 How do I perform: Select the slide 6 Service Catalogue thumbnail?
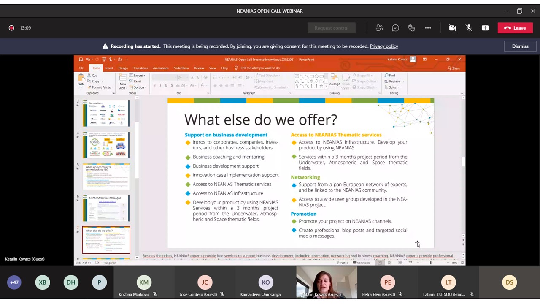point(106,208)
